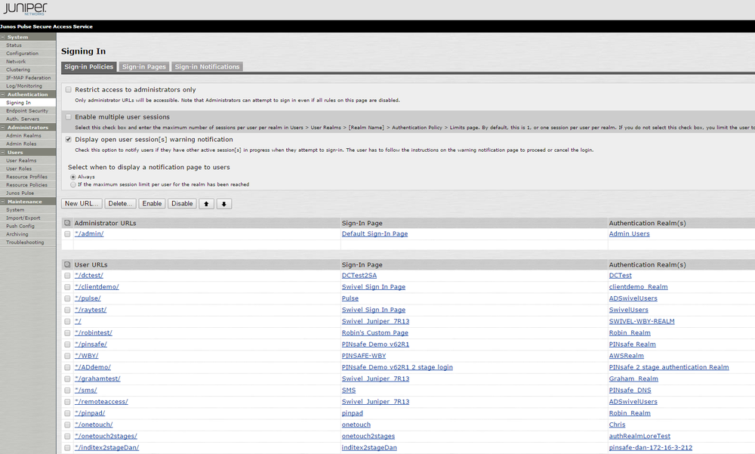
Task: Open the Sign-in Notifications tab
Action: pyautogui.click(x=207, y=66)
